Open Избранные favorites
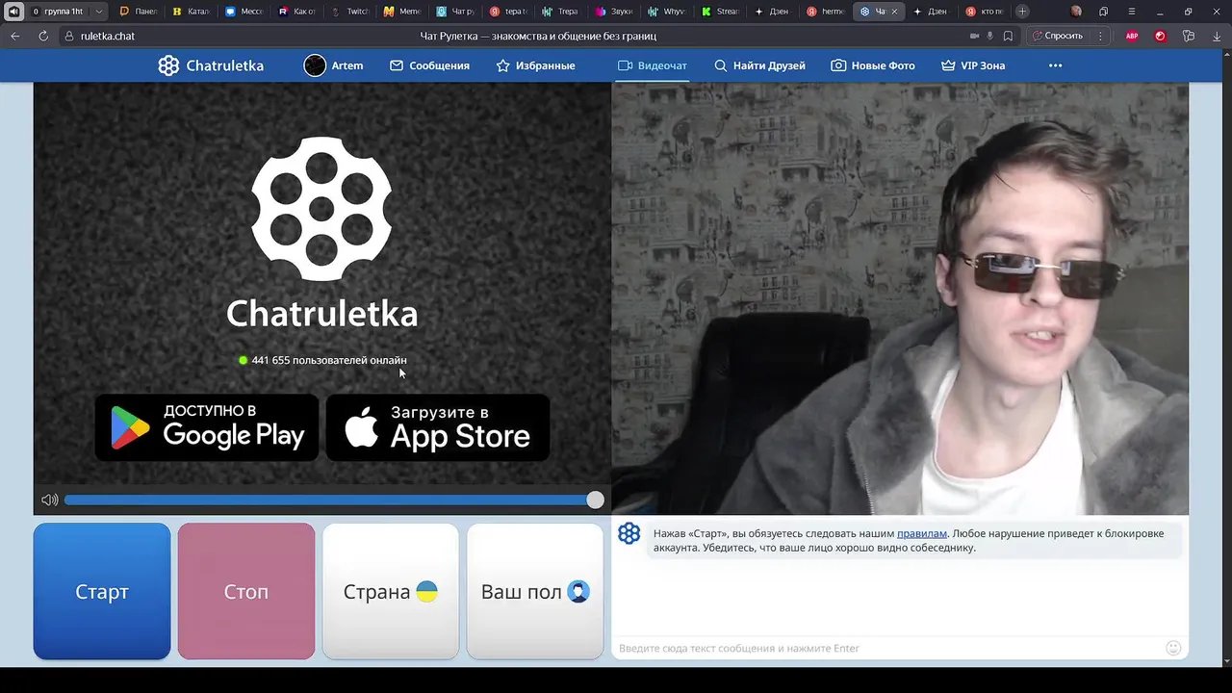 pos(535,65)
